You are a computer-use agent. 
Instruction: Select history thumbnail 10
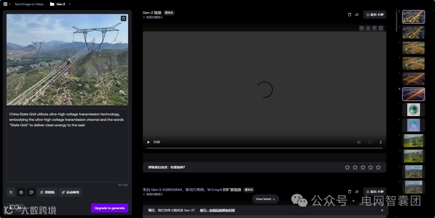pos(413,156)
